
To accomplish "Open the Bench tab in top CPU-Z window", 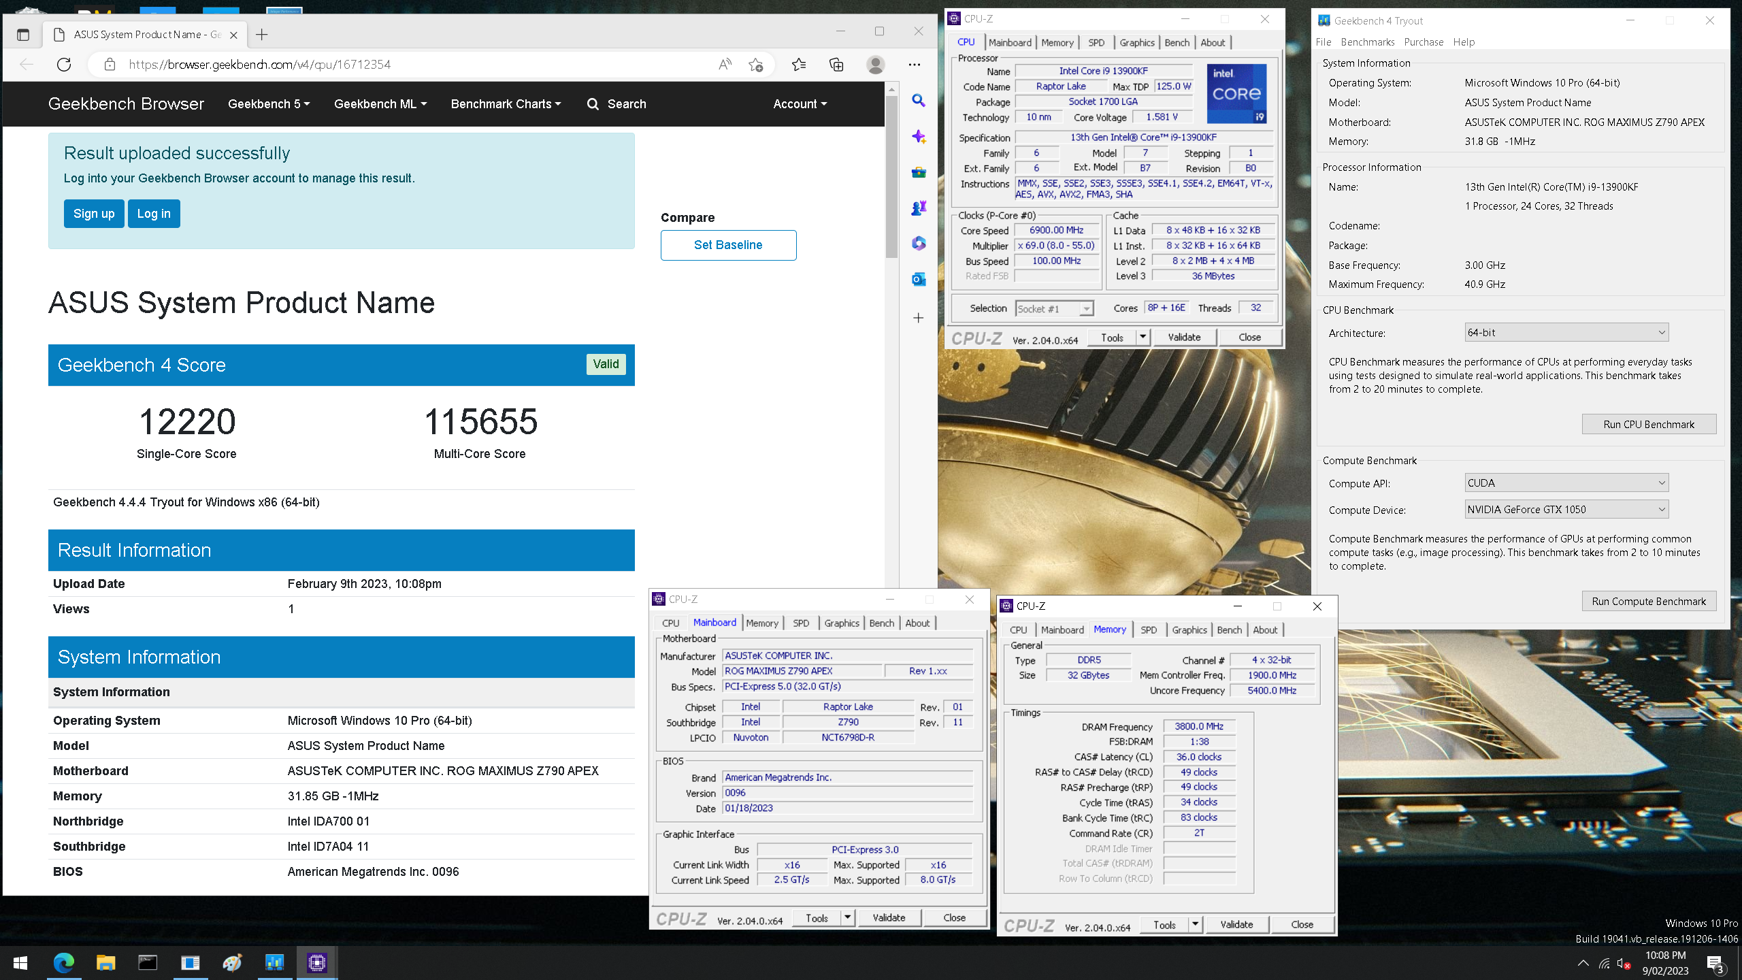I will [1177, 42].
